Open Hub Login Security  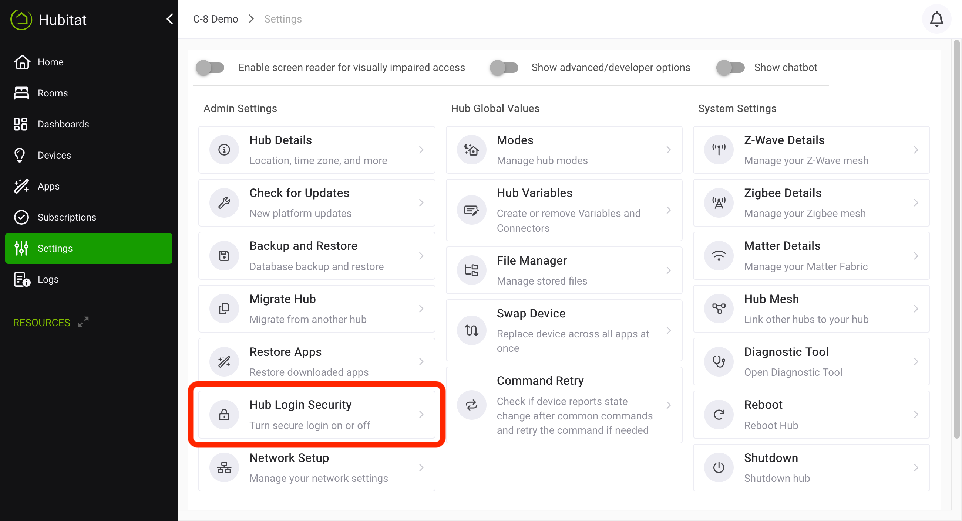coord(317,414)
